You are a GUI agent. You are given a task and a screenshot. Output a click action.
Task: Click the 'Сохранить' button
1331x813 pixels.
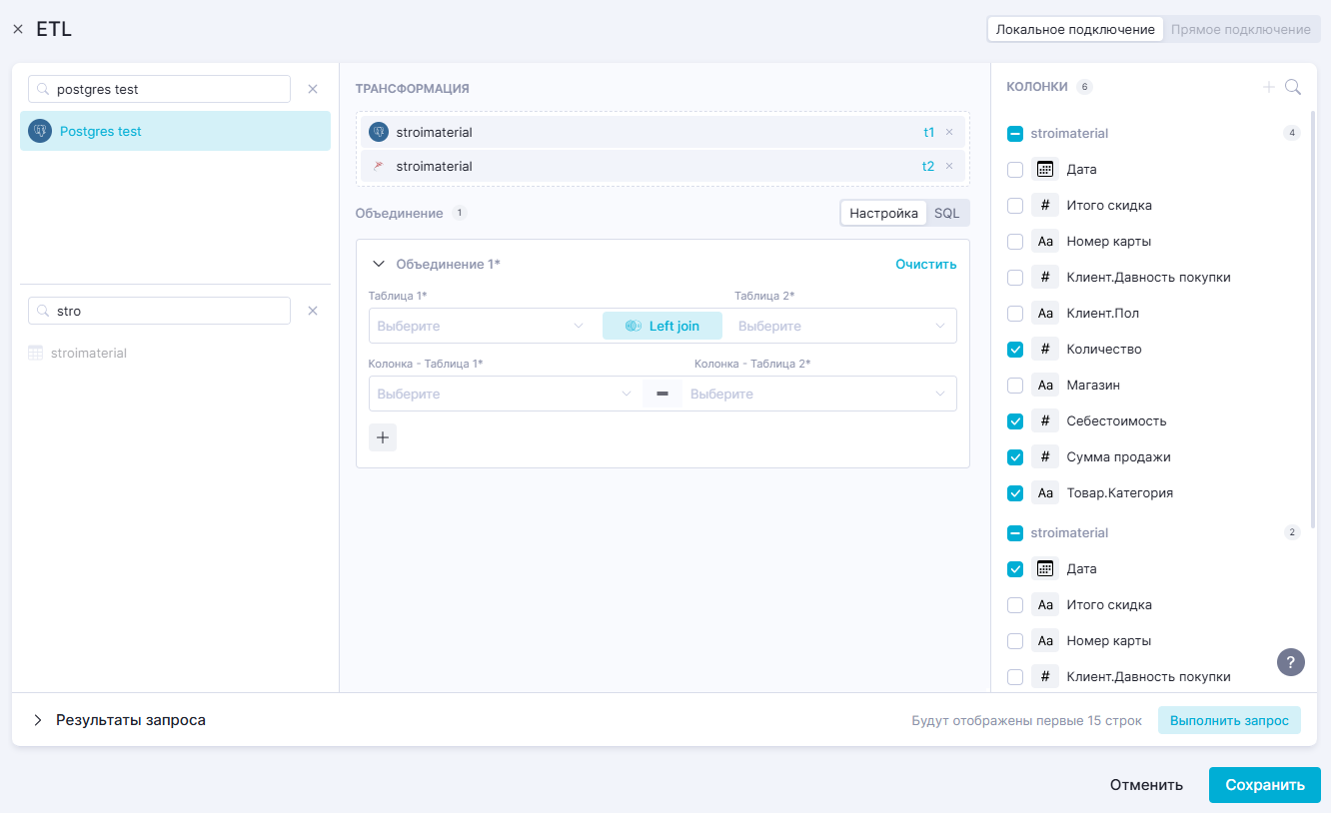[1264, 785]
